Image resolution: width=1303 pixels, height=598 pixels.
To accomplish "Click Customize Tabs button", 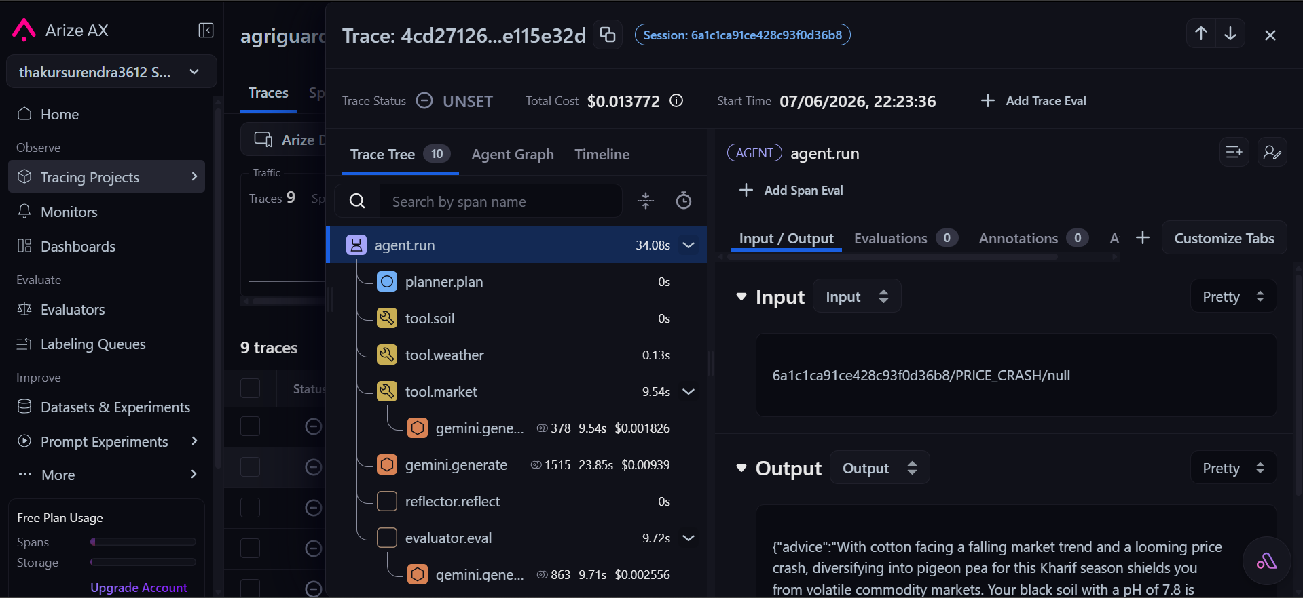I will pyautogui.click(x=1224, y=238).
